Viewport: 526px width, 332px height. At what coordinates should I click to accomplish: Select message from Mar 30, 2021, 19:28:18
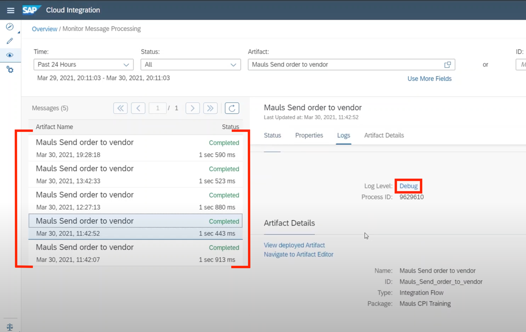point(135,148)
